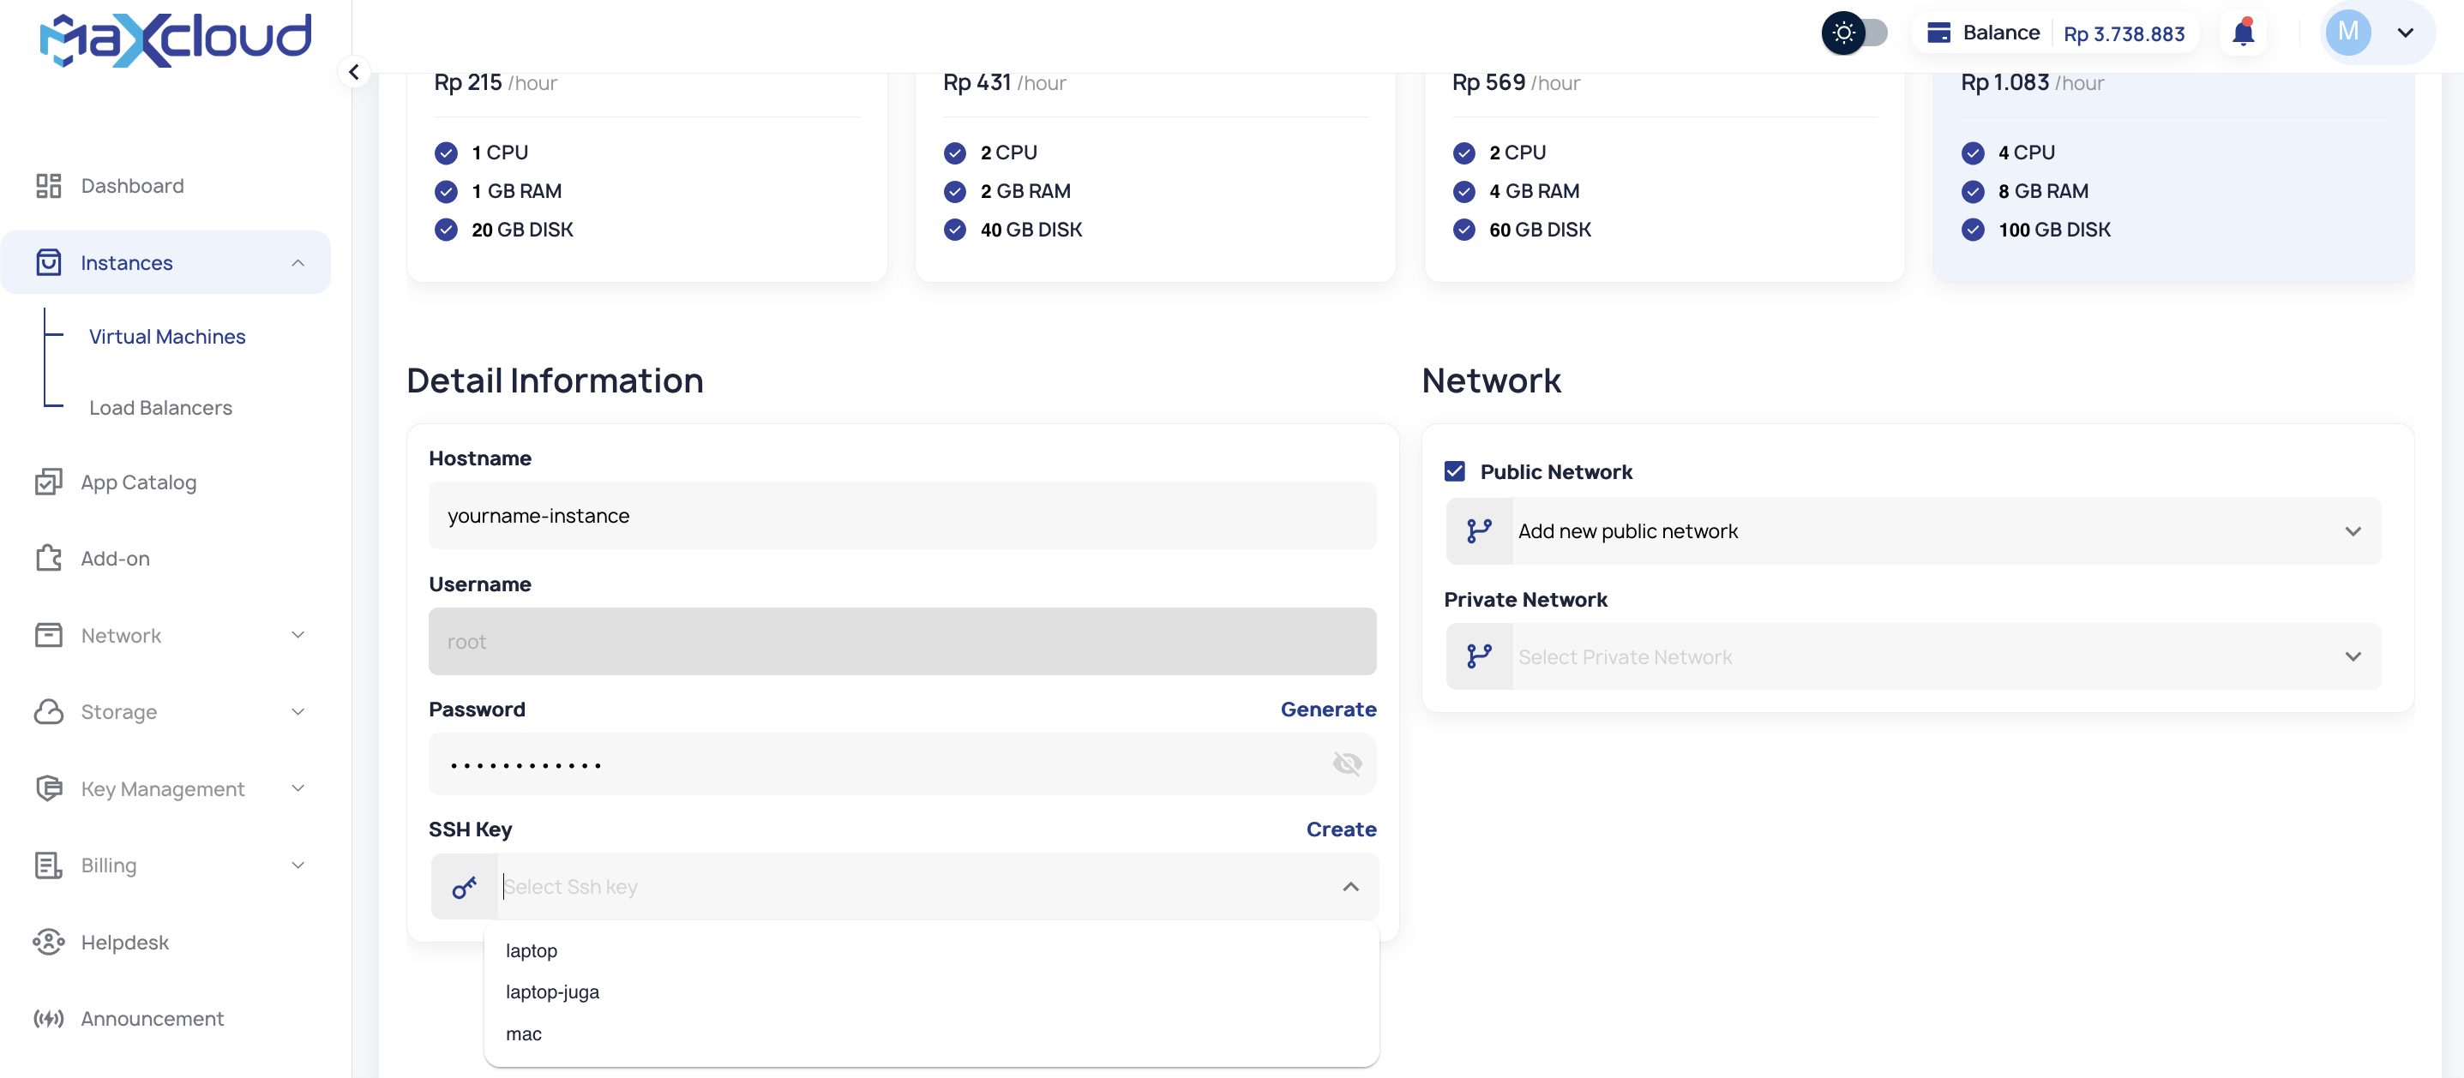Toggle the light/dark theme switch
The height and width of the screenshot is (1078, 2464).
tap(1854, 33)
